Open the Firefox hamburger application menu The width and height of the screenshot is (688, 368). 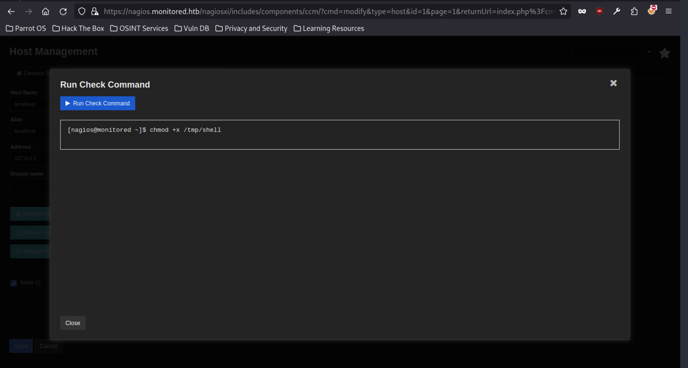(669, 11)
